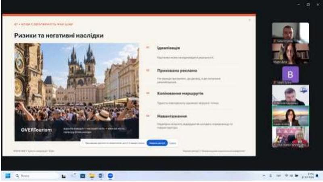
Task: Open the Windows Start menu
Action: [x=8, y=176]
